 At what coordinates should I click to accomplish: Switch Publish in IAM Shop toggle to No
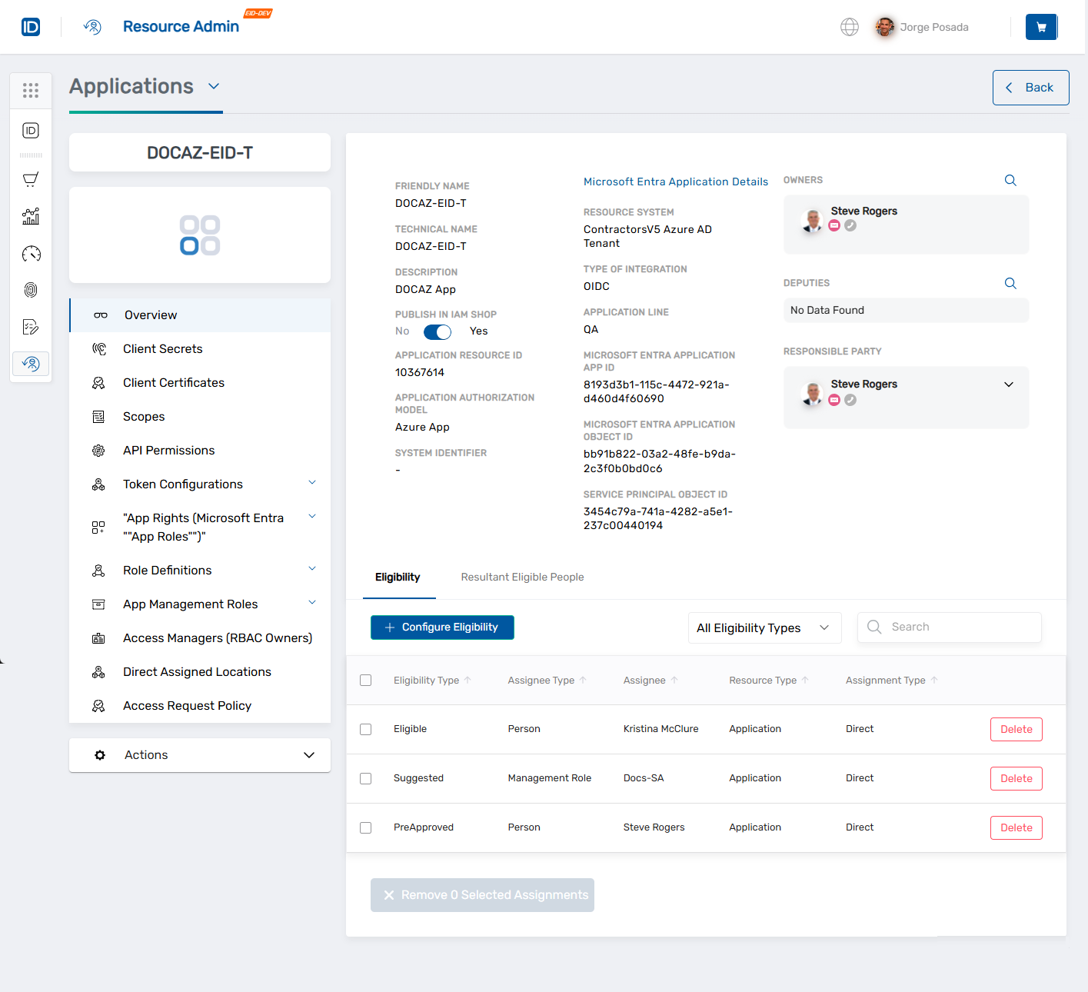[x=437, y=331]
